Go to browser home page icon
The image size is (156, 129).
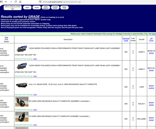pos(20,2)
